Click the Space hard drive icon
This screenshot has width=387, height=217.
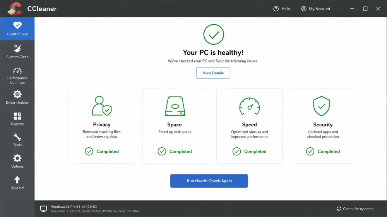175,106
